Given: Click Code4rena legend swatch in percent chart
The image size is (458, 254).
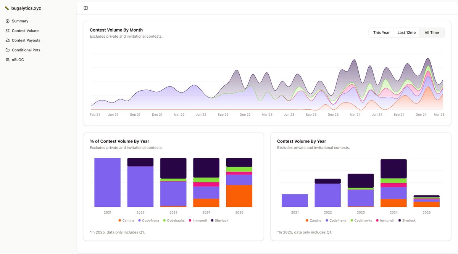Looking at the screenshot, I should (x=139, y=220).
